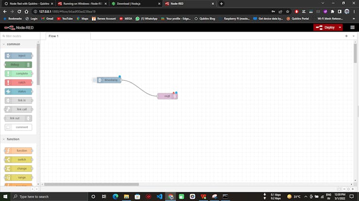Toggle the navigator view icon

coord(339,189)
